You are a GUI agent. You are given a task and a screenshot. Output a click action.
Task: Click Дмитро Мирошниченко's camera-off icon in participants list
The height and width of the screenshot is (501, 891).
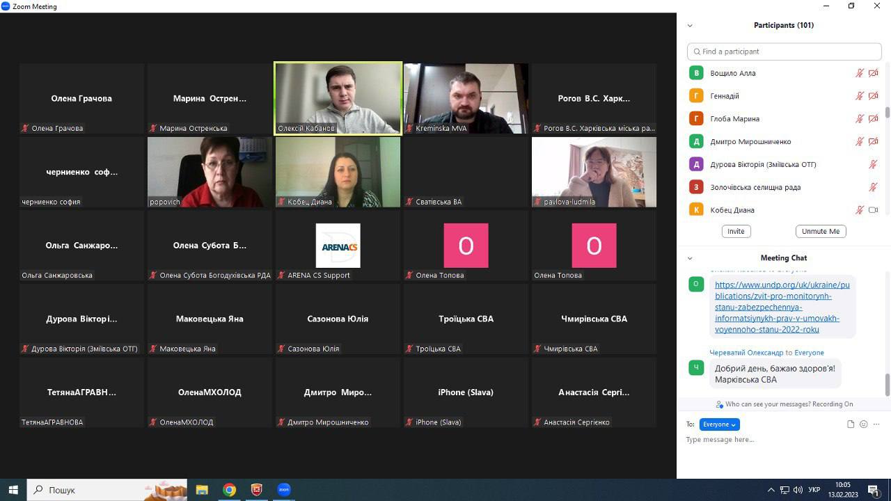(x=873, y=142)
